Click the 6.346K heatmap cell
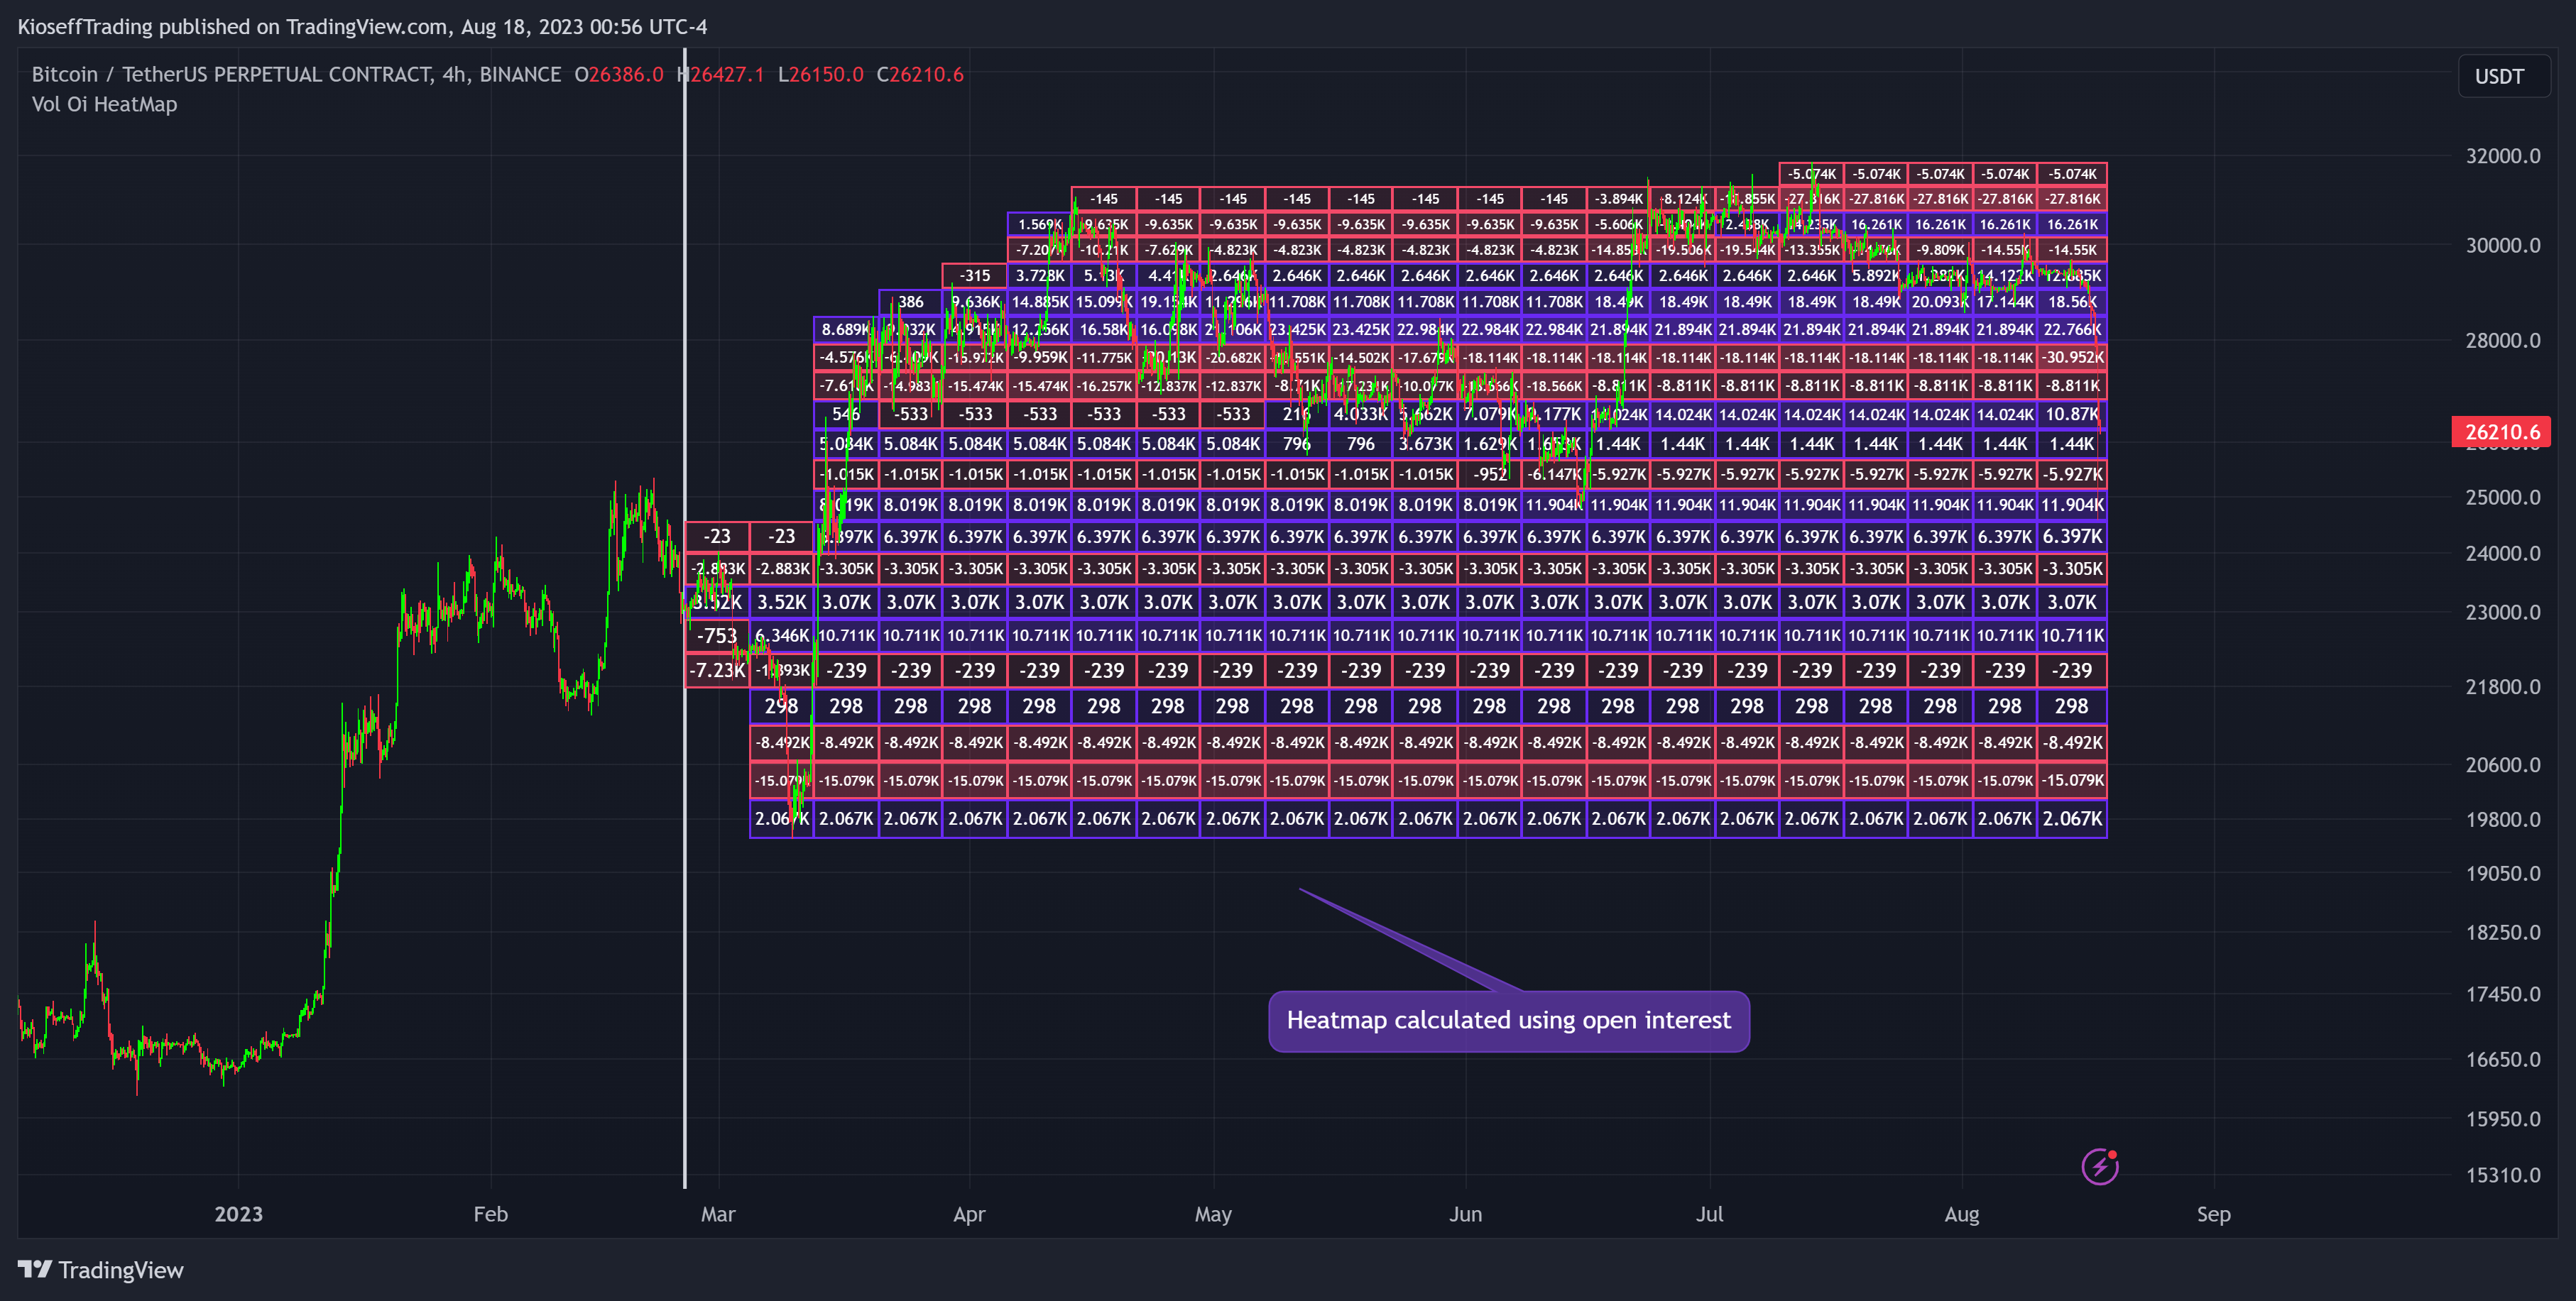The width and height of the screenshot is (2576, 1301). [x=782, y=636]
